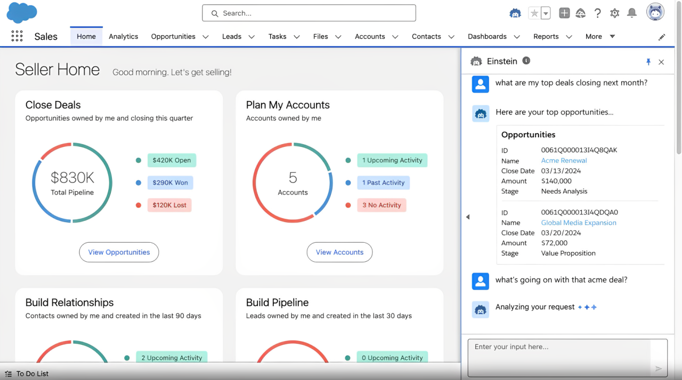Screen dimensions: 682x380
Task: Pin the Einstein panel
Action: [x=648, y=62]
